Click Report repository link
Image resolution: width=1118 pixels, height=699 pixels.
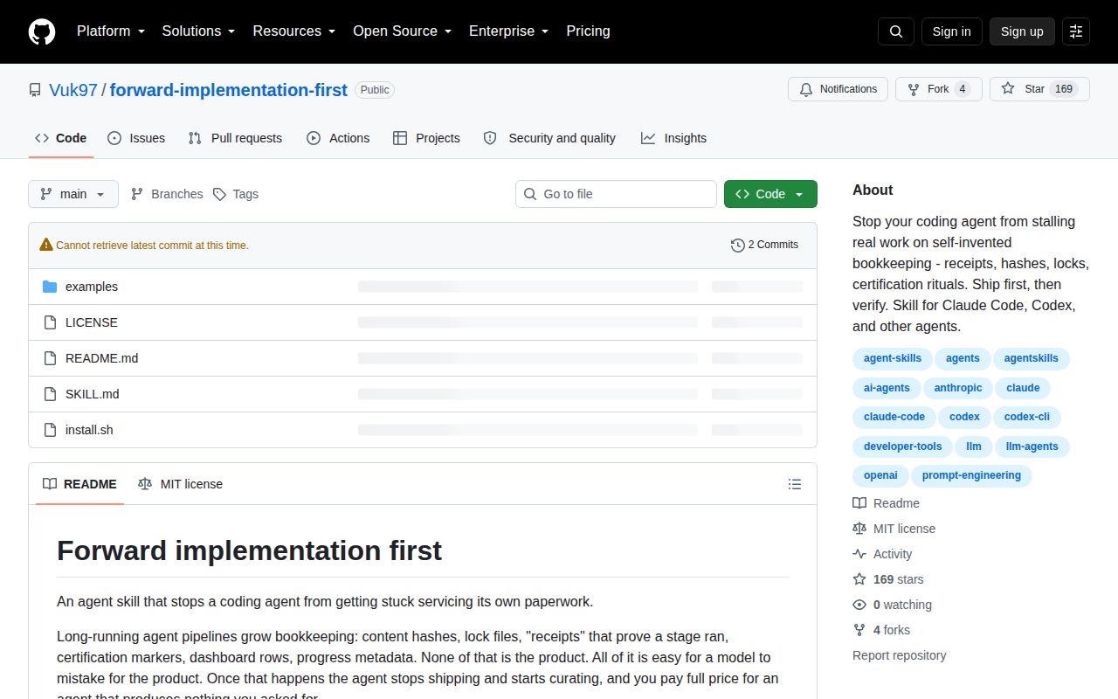[900, 655]
